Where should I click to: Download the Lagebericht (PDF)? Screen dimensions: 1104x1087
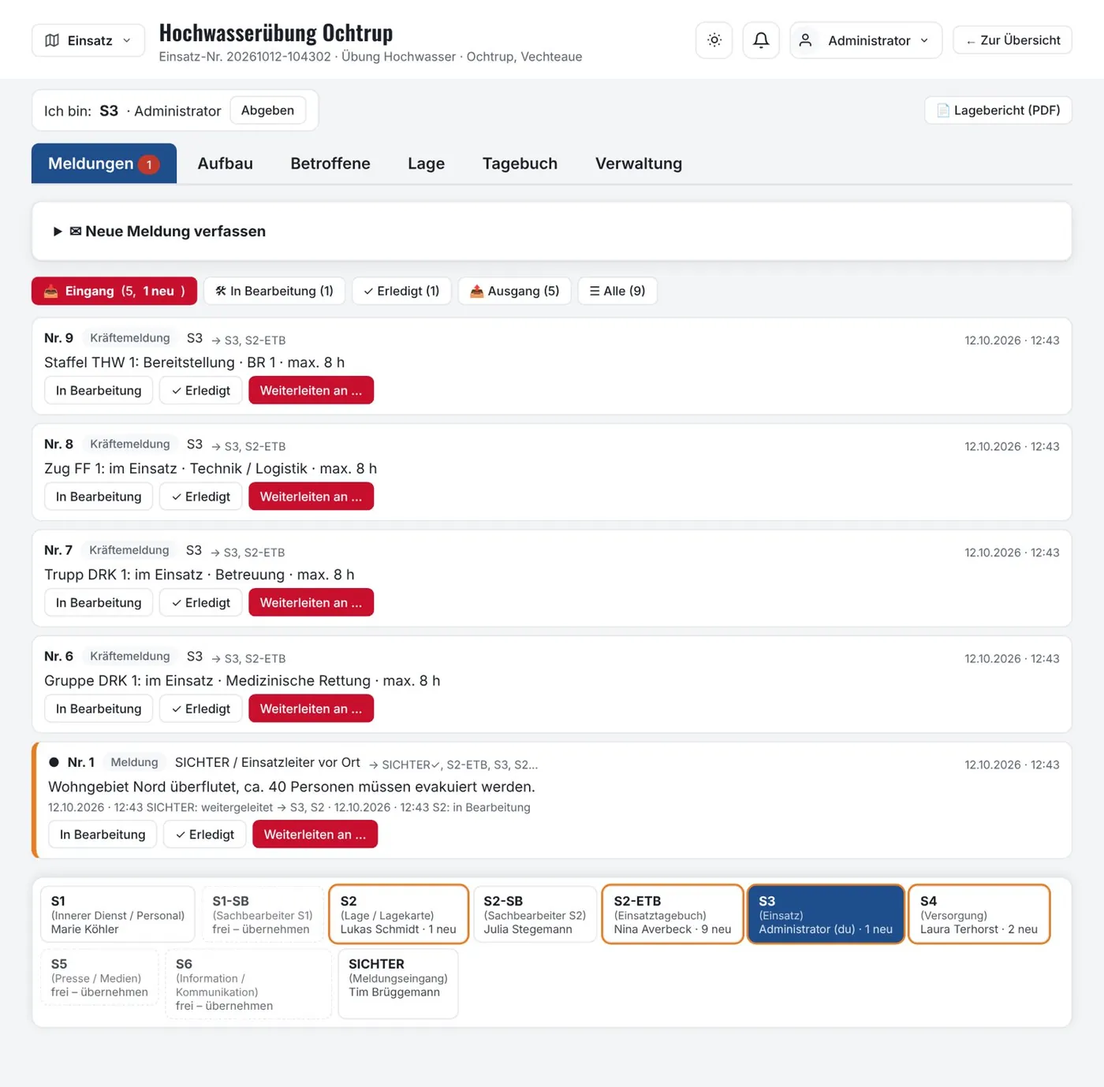[x=998, y=110]
